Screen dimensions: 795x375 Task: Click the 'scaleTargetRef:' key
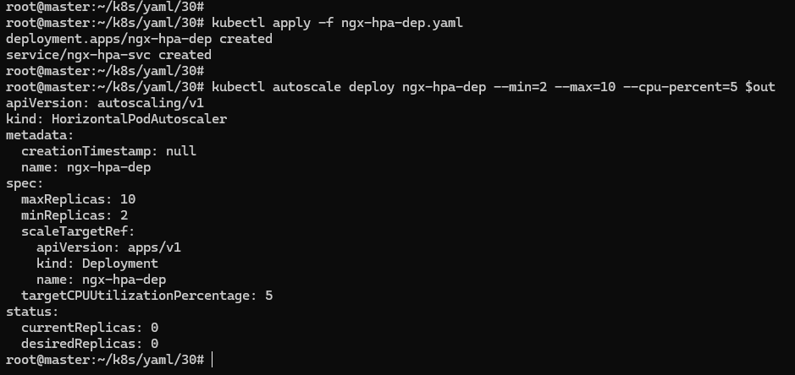point(78,231)
